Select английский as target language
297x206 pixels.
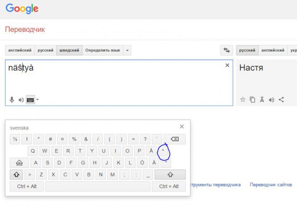[273, 50]
